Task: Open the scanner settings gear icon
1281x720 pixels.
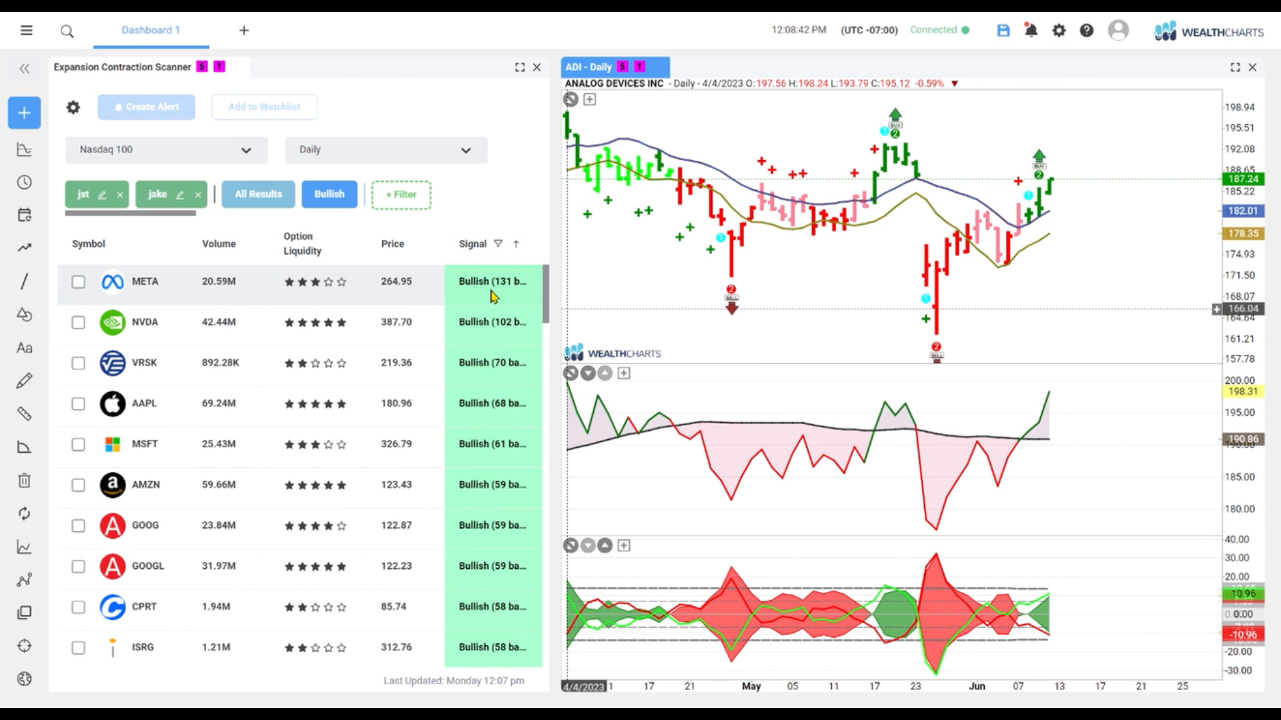Action: tap(73, 107)
